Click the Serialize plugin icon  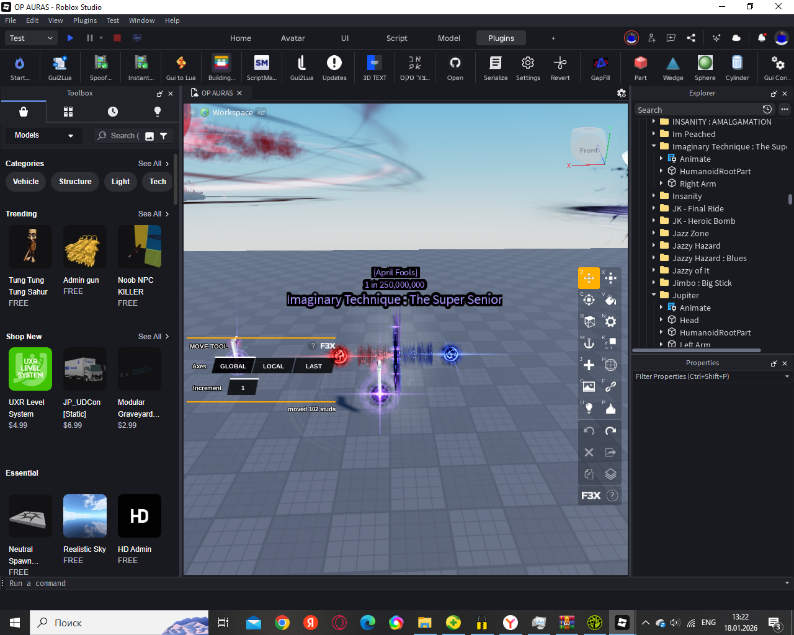496,67
